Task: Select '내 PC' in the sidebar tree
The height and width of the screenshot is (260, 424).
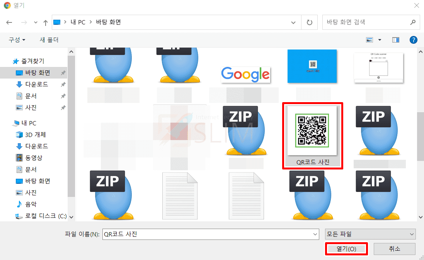Action: (29, 123)
